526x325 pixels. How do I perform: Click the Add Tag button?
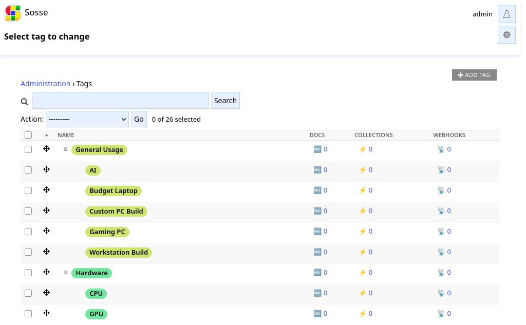click(474, 75)
